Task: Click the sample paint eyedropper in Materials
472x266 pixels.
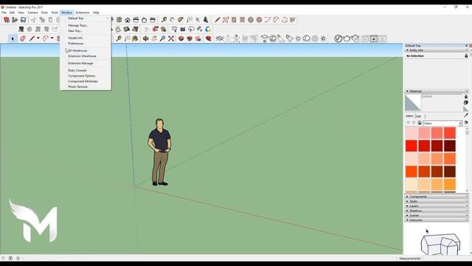Action: [x=466, y=115]
